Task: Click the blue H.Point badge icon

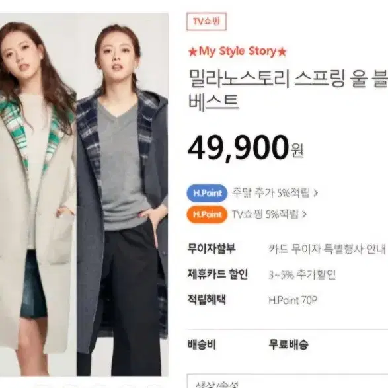Action: [207, 193]
